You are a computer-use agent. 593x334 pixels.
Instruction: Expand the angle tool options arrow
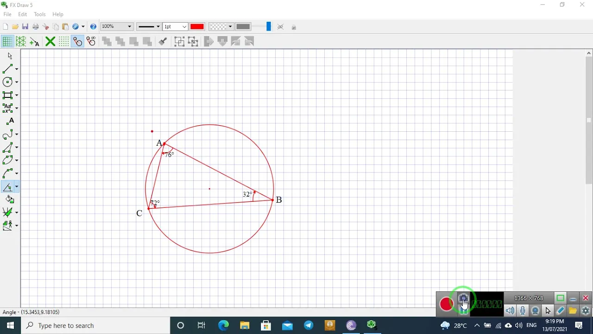[17, 186]
